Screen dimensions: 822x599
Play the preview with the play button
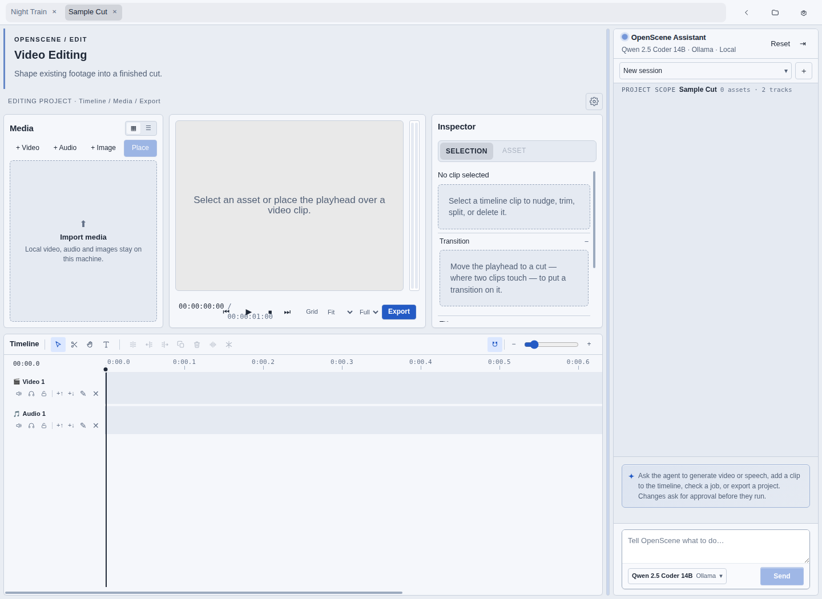(x=248, y=312)
